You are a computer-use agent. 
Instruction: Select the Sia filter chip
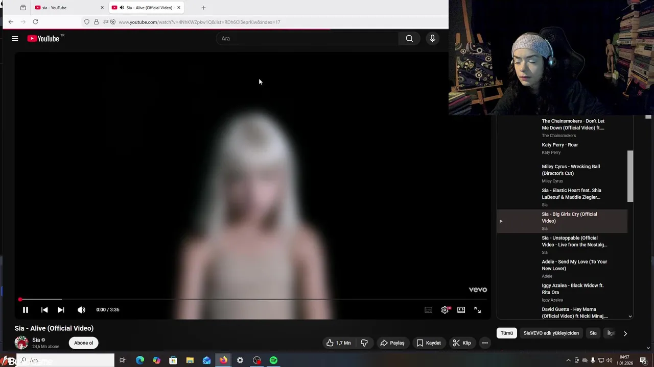pyautogui.click(x=593, y=333)
